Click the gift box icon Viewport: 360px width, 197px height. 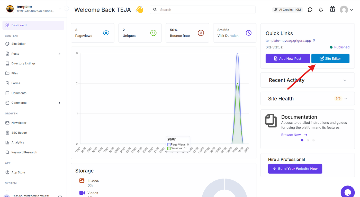point(332,9)
